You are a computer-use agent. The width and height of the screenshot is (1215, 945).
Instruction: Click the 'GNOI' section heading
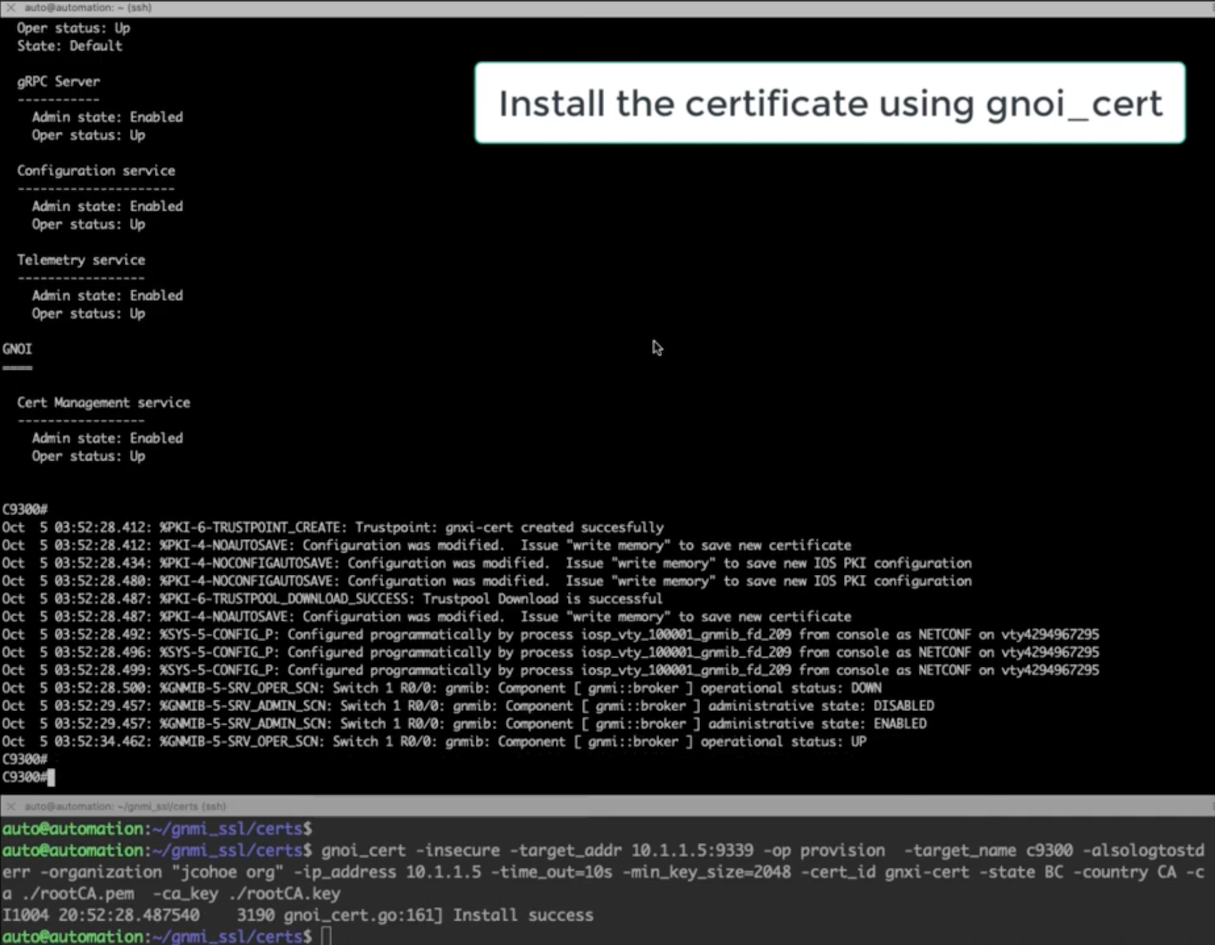tap(17, 349)
